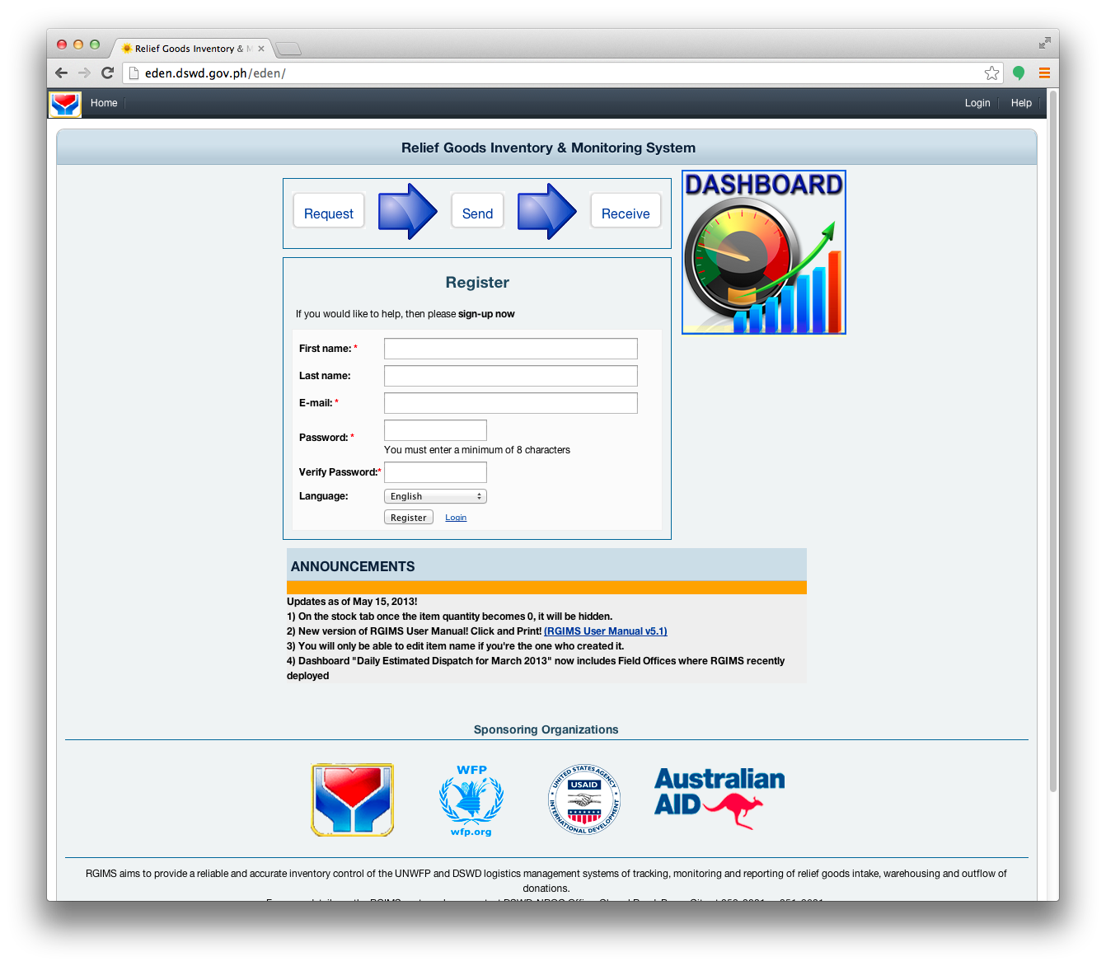
Task: Open the RGIMS User Manual v5.1 link
Action: [606, 631]
